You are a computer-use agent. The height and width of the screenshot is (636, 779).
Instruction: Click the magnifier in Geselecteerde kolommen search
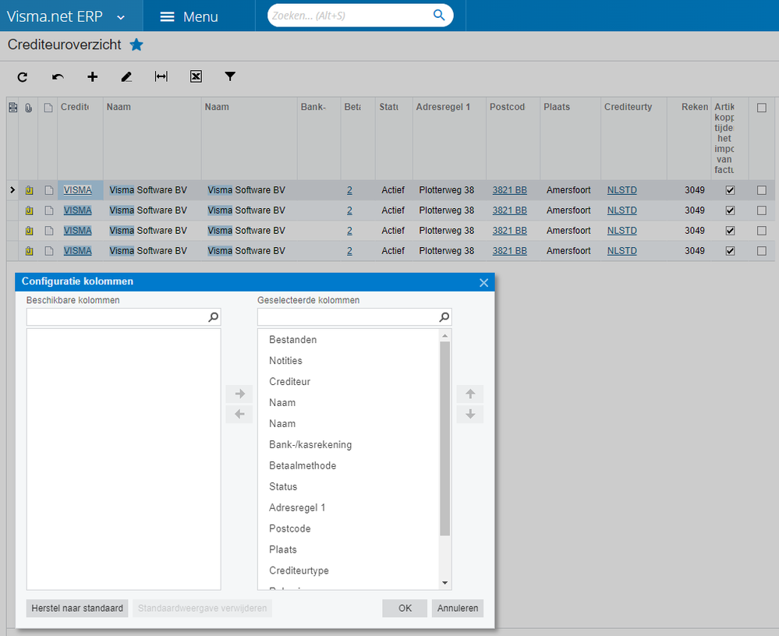coord(444,316)
